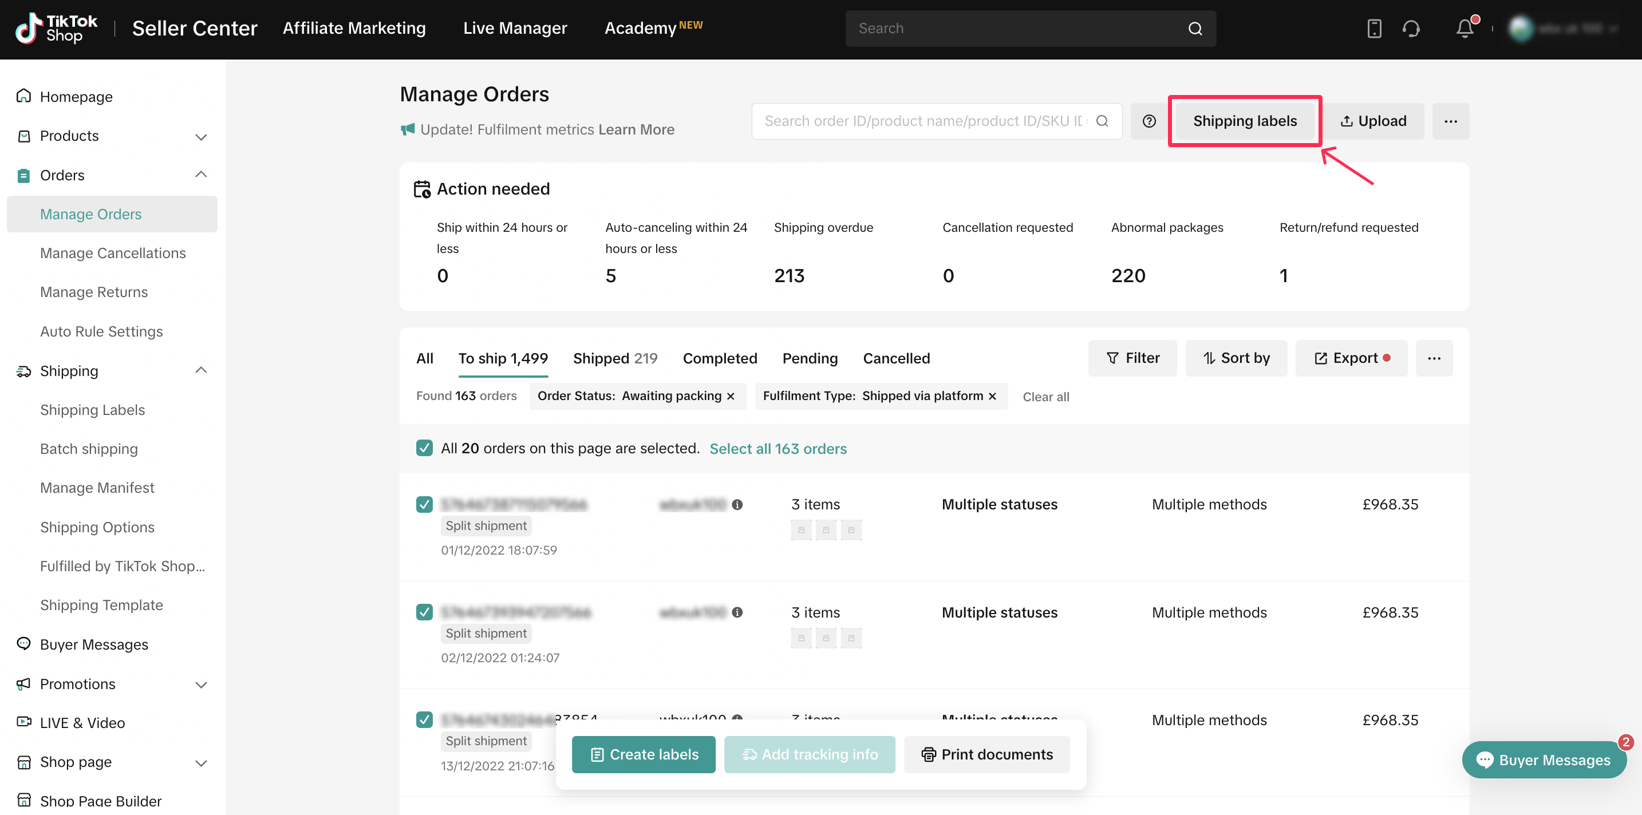
Task: Click Select all 163 orders link
Action: coord(777,449)
